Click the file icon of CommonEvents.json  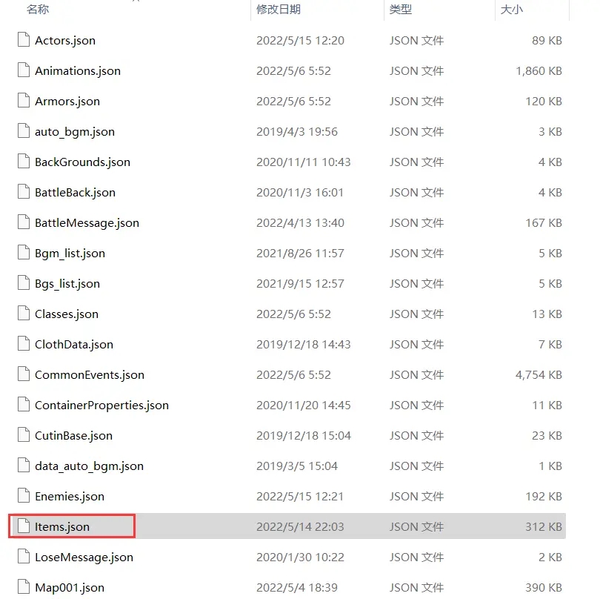(24, 374)
